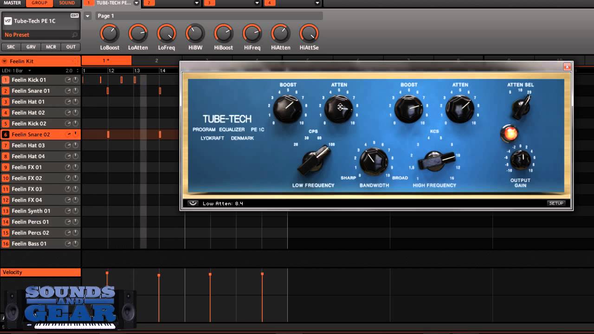This screenshot has height=334, width=594.
Task: Flip the ATTEN SEL switch
Action: 521,108
